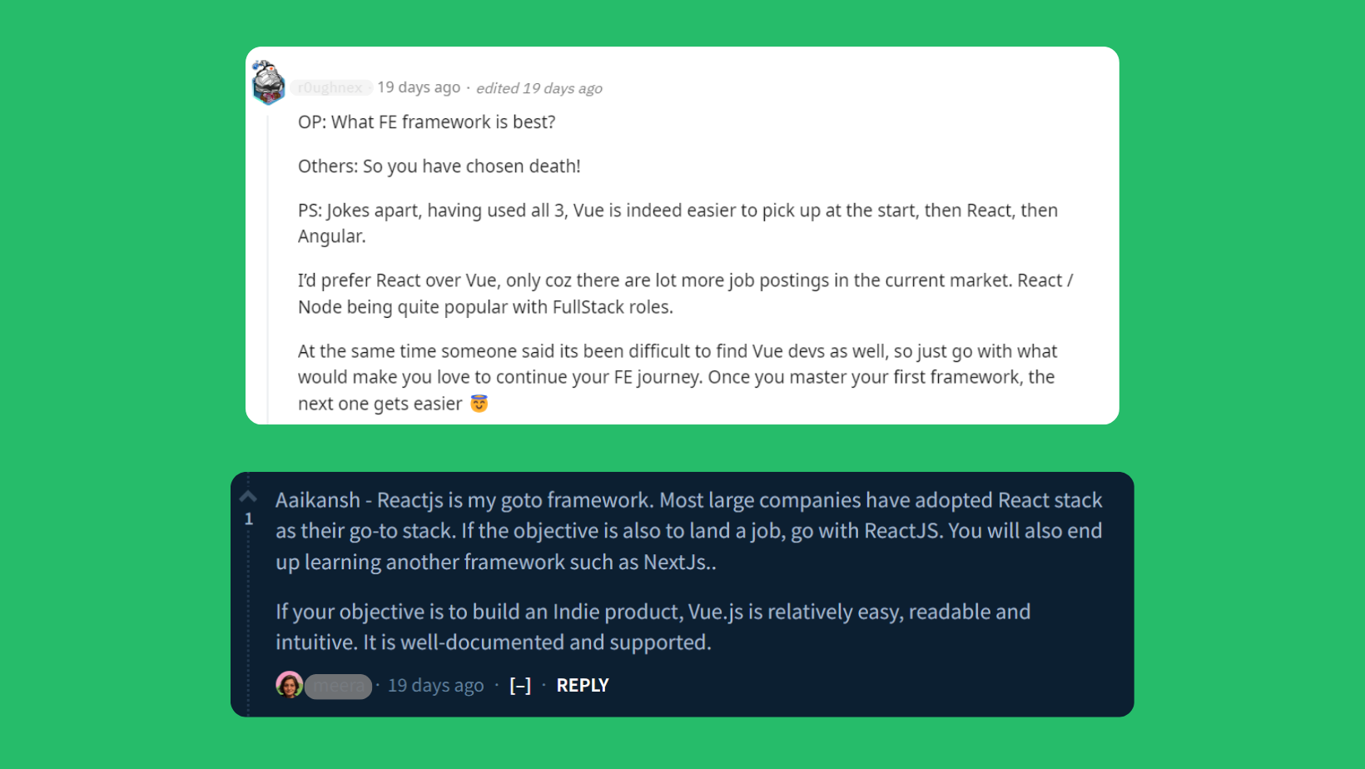Click the vote count showing 1
This screenshot has width=1365, height=769.
[247, 518]
